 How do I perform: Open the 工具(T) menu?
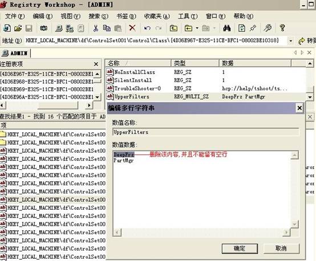[x=188, y=16]
